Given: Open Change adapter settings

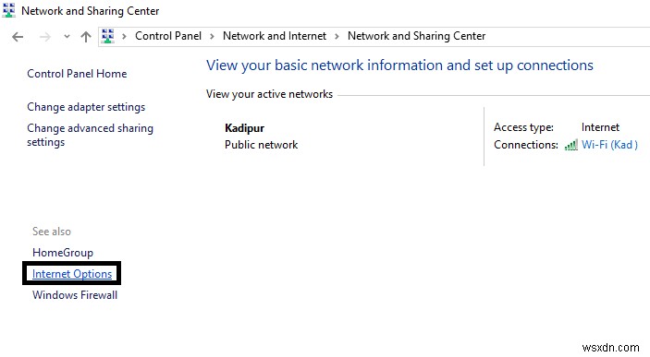Looking at the screenshot, I should pyautogui.click(x=86, y=107).
